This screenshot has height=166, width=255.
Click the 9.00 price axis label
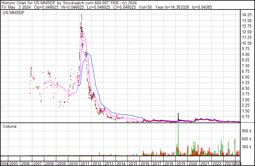247,54
